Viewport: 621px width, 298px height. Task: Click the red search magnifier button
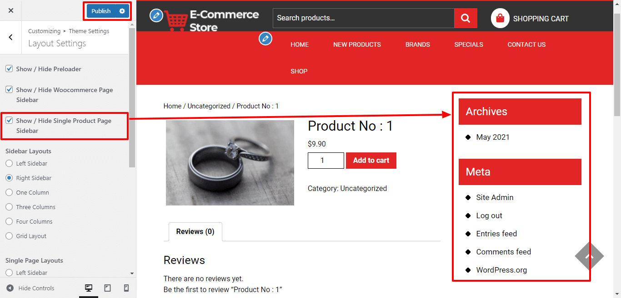point(466,18)
